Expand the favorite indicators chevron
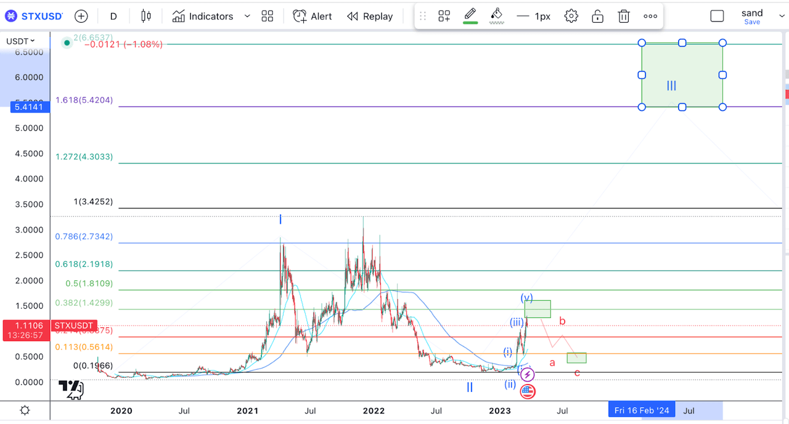This screenshot has height=424, width=789. (247, 16)
